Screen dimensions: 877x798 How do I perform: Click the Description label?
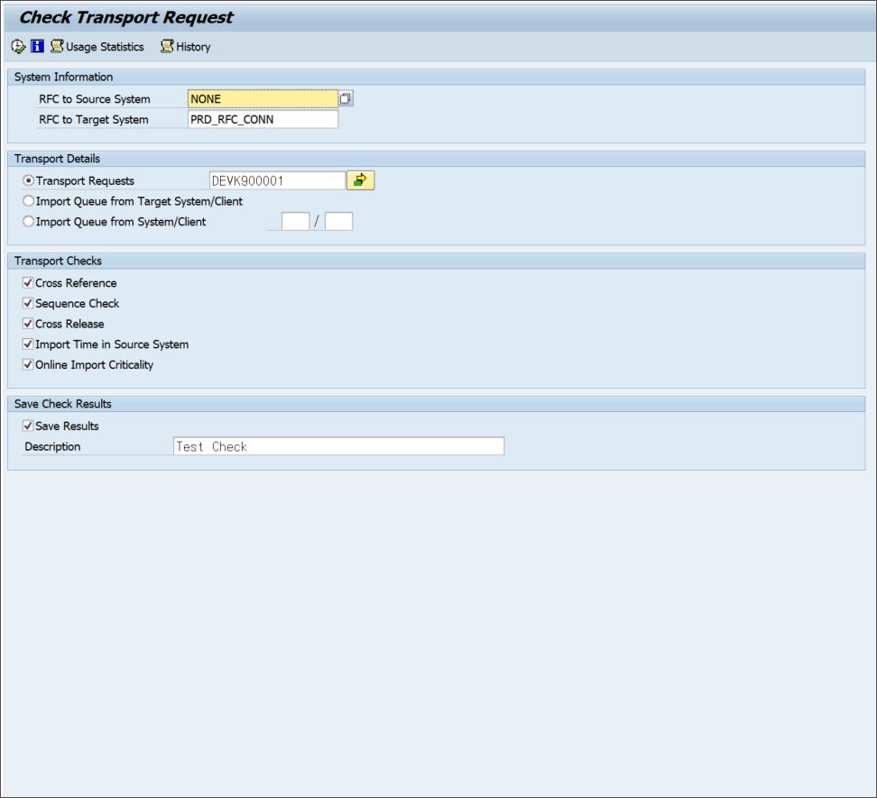[x=52, y=446]
